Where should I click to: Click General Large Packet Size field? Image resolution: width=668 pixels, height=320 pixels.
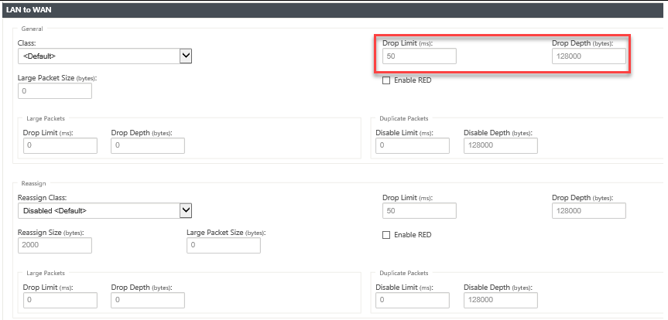click(54, 90)
